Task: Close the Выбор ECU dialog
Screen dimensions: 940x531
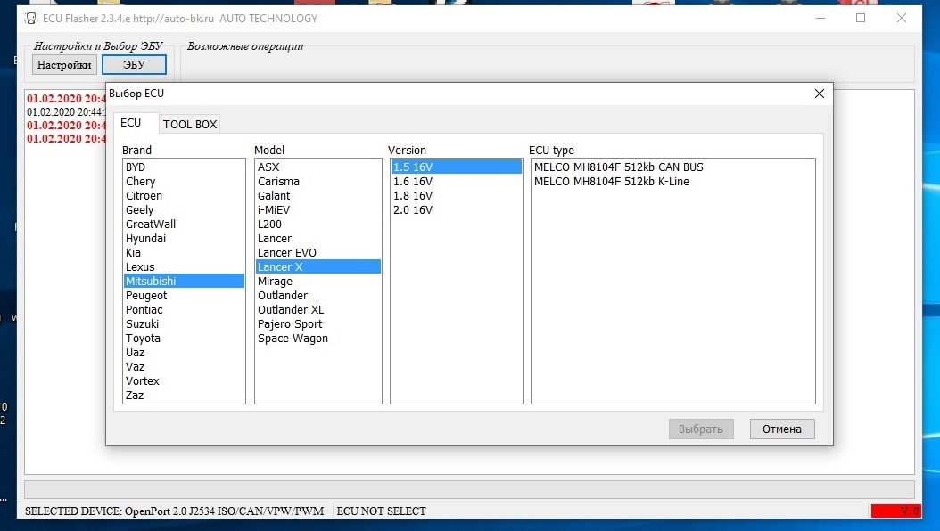Action: click(x=819, y=94)
